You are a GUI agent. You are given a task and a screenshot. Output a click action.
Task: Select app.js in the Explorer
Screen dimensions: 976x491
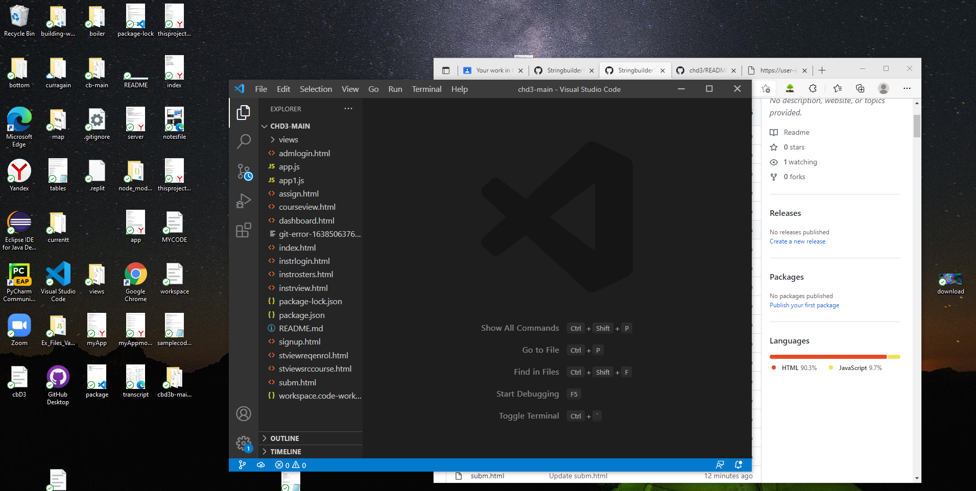(289, 166)
